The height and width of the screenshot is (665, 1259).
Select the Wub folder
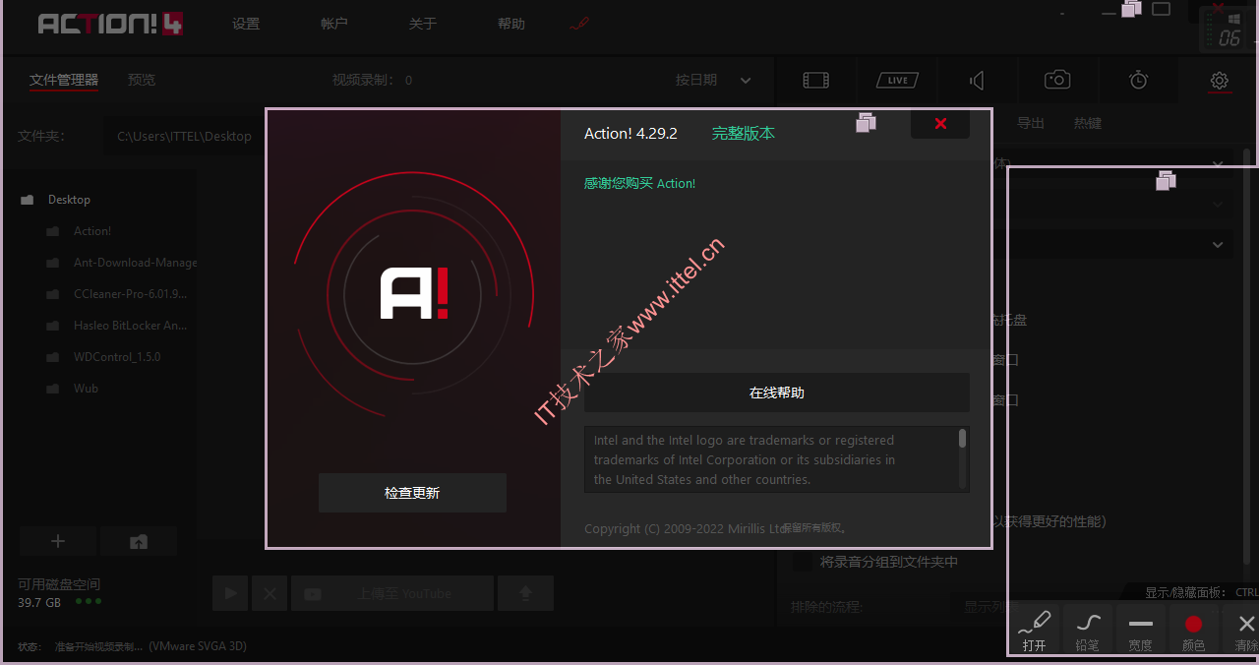coord(86,389)
